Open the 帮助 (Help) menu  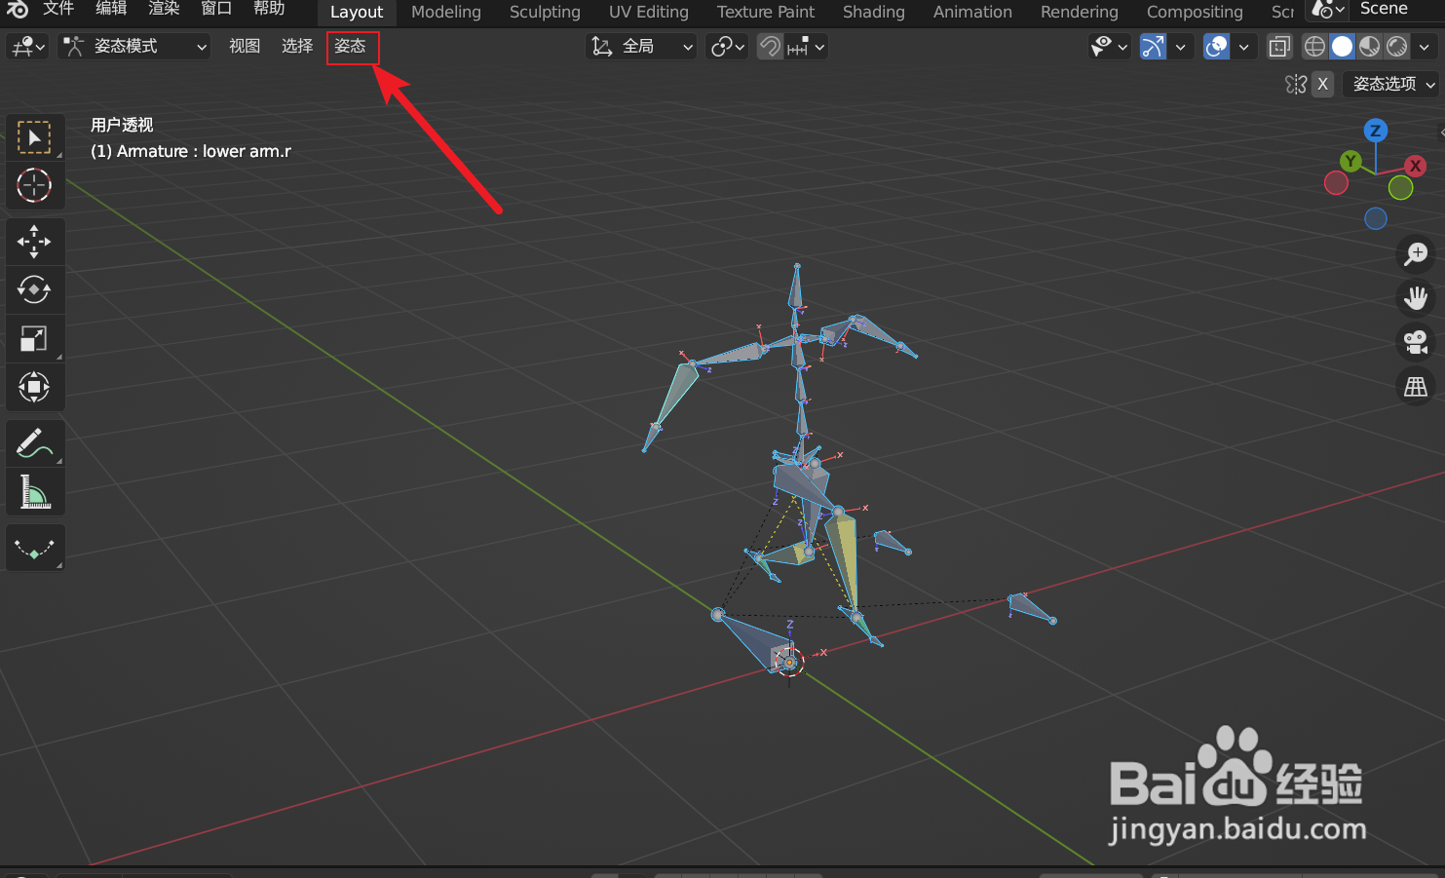click(269, 9)
